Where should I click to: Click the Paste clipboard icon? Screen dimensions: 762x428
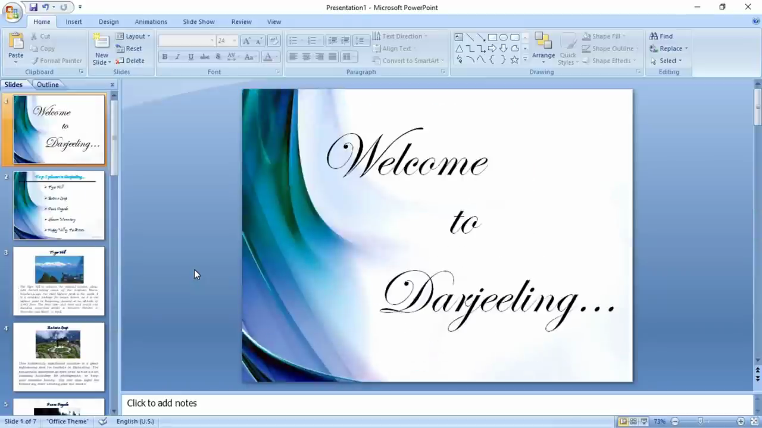16,42
